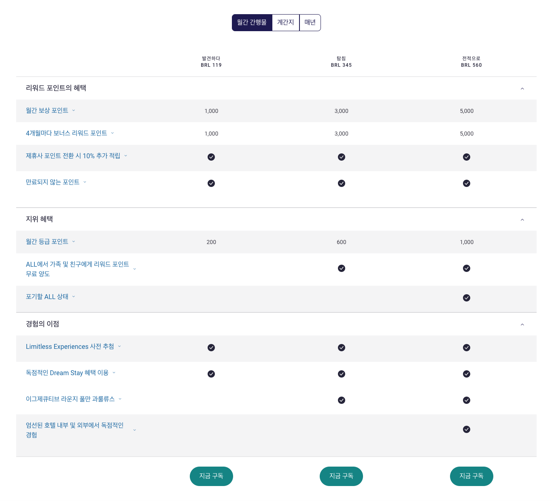Subscribe to the BRL 345 plan

pos(341,476)
